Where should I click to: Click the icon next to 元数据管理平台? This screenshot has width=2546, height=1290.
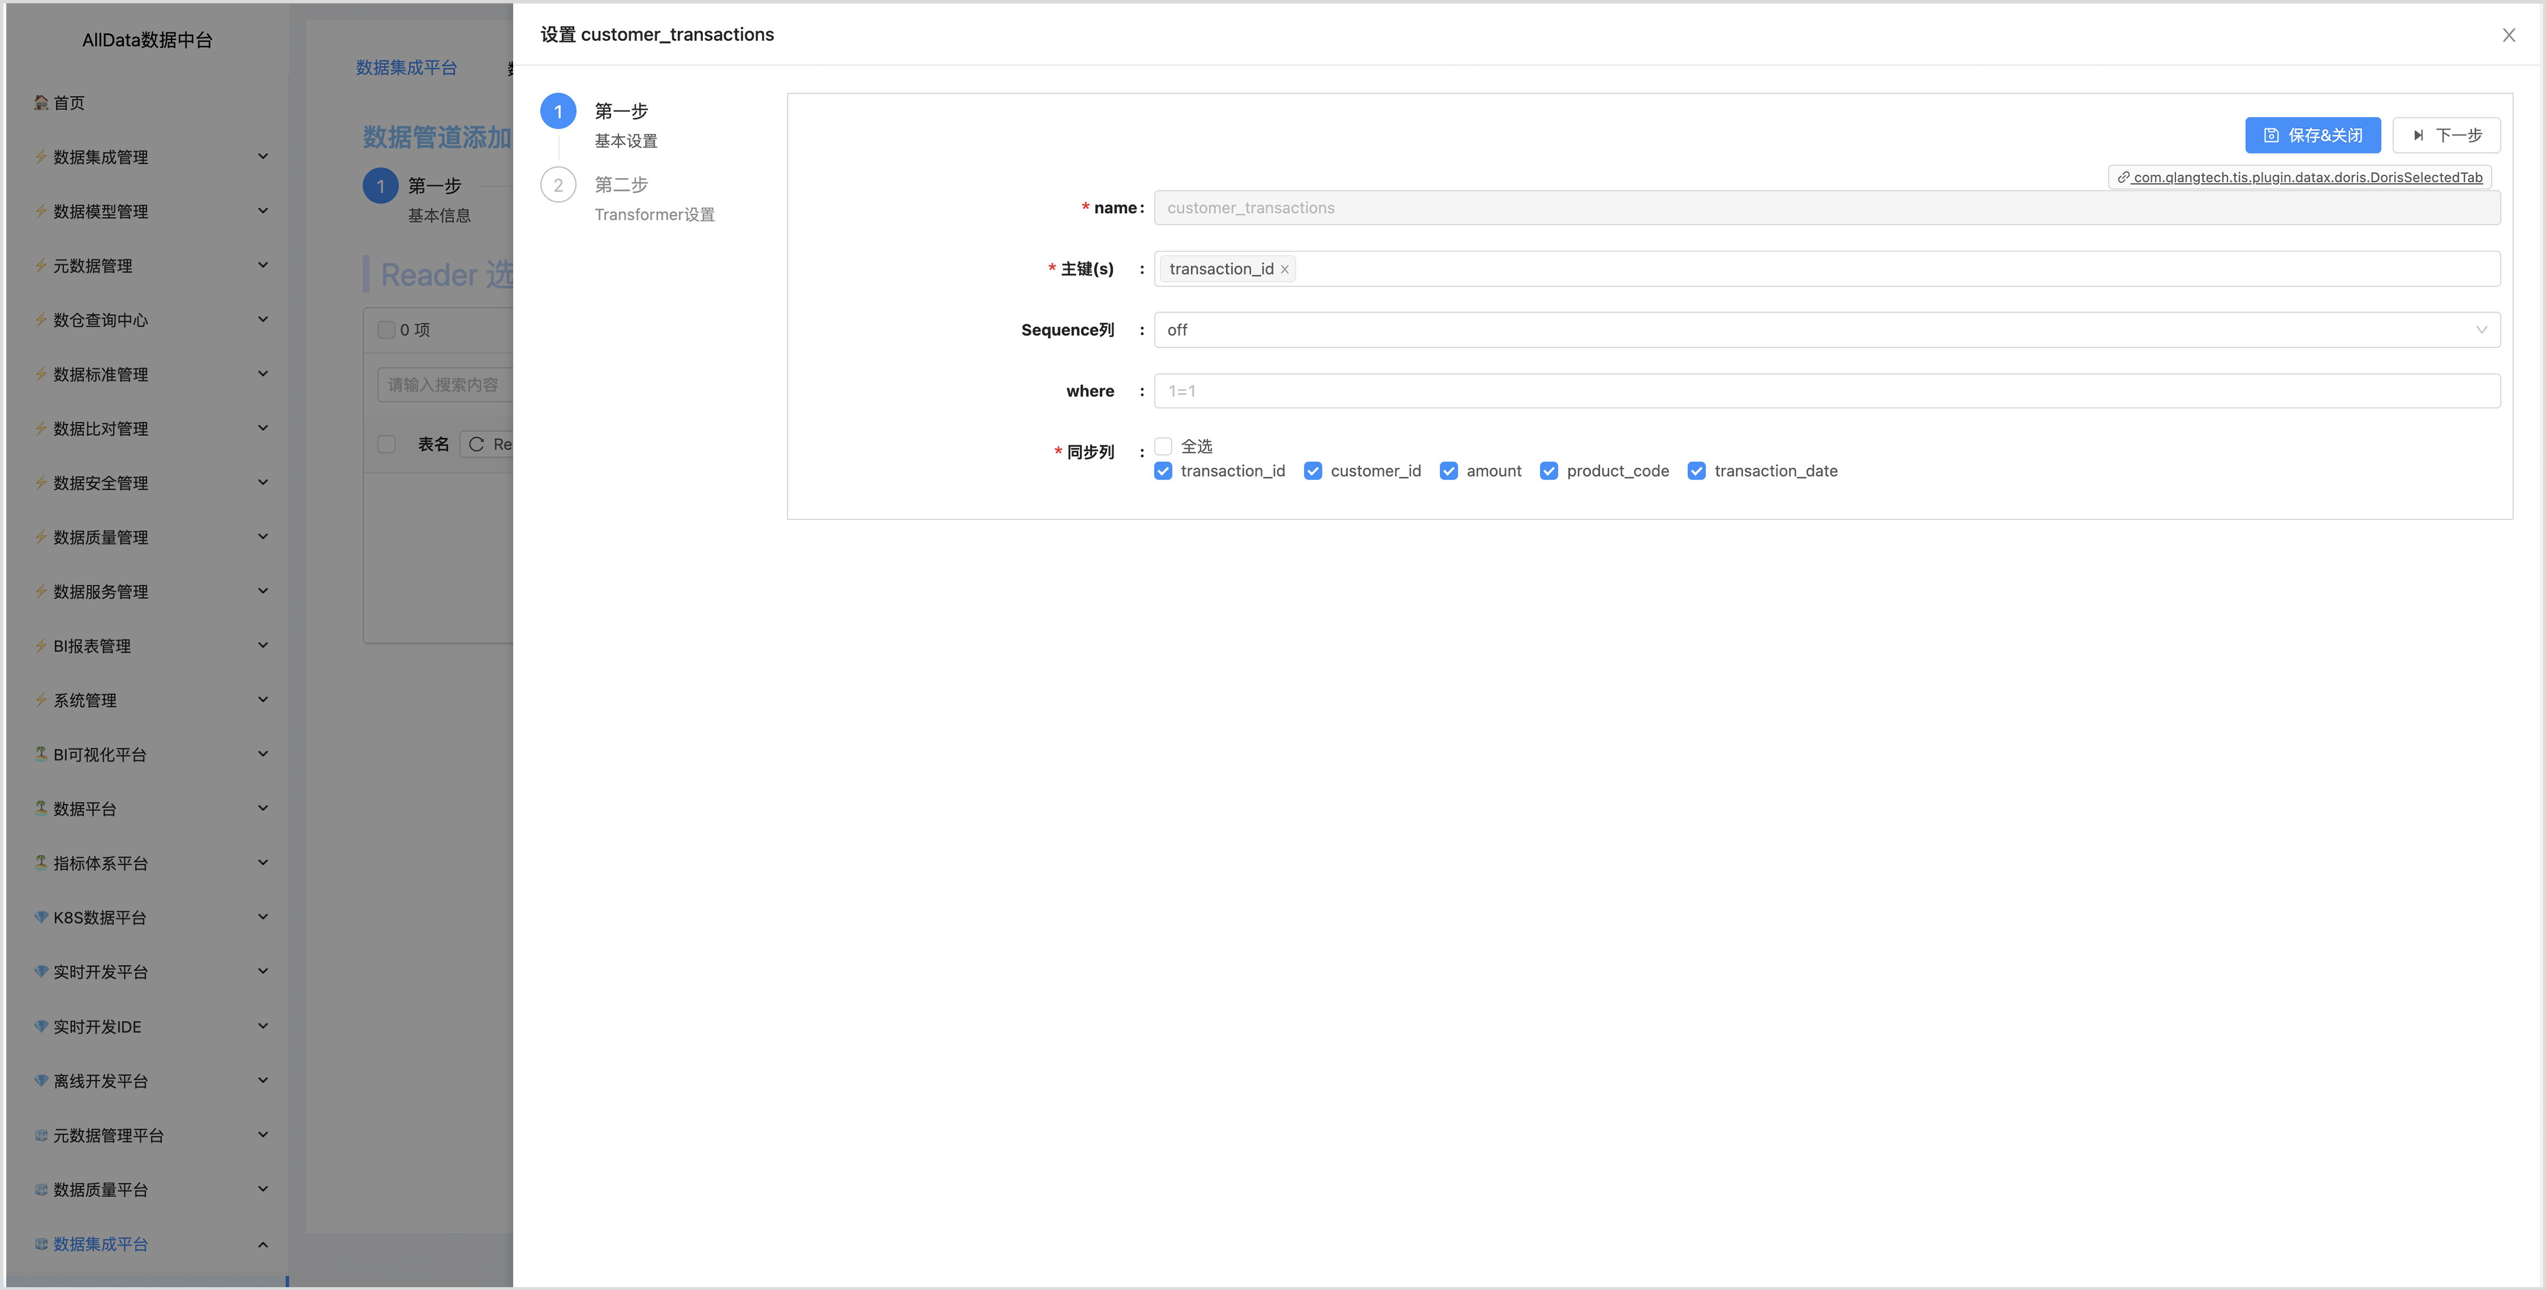[x=40, y=1135]
